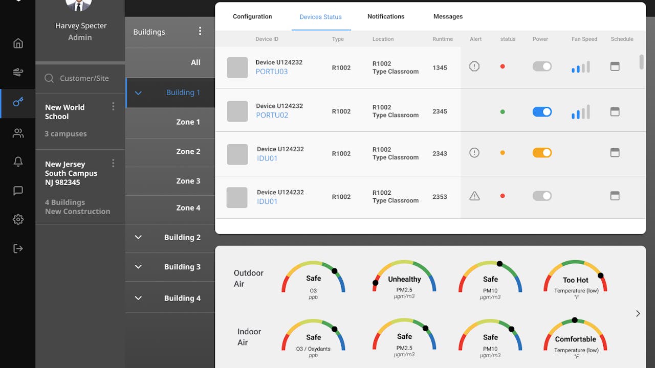Viewport: 655px width, 368px height.
Task: Open the settings gear in sidebar
Action: (18, 220)
